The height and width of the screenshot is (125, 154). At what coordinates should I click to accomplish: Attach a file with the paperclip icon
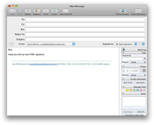point(28,11)
